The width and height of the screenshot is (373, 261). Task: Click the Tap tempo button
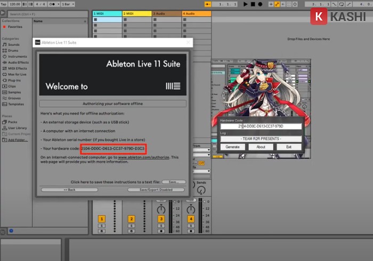[4, 4]
